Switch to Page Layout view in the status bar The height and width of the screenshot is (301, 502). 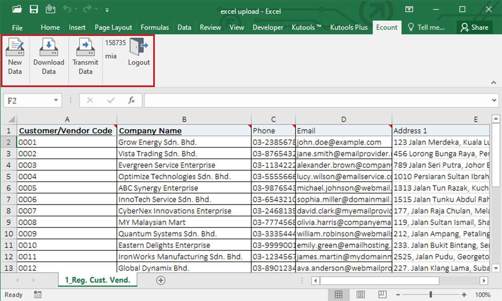coord(361,295)
